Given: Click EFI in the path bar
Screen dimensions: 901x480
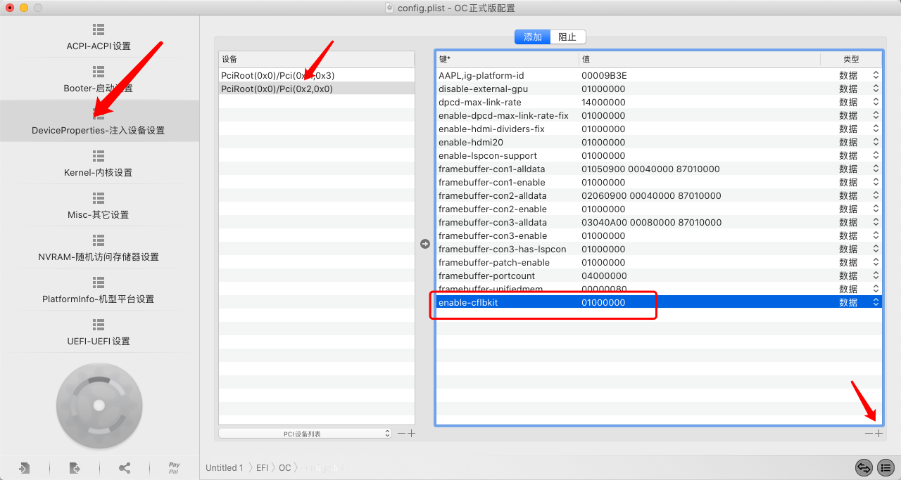Looking at the screenshot, I should coord(262,468).
